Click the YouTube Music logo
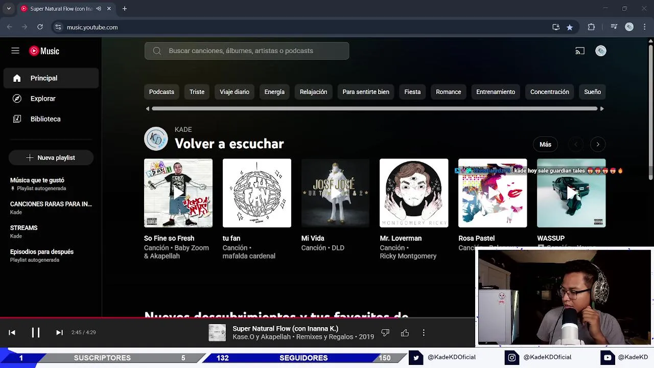The image size is (654, 368). (x=44, y=51)
